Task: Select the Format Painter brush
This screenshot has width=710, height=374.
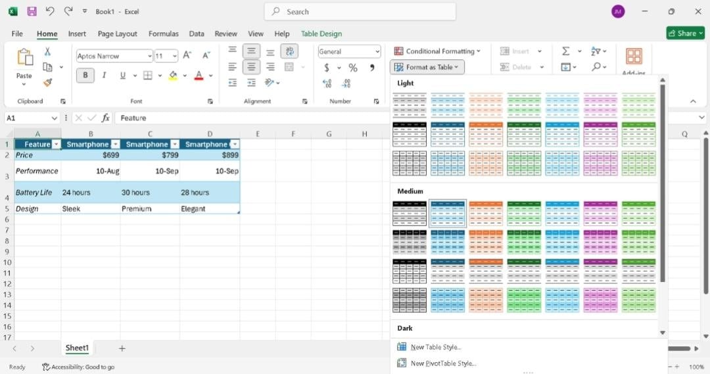Action: (x=47, y=82)
